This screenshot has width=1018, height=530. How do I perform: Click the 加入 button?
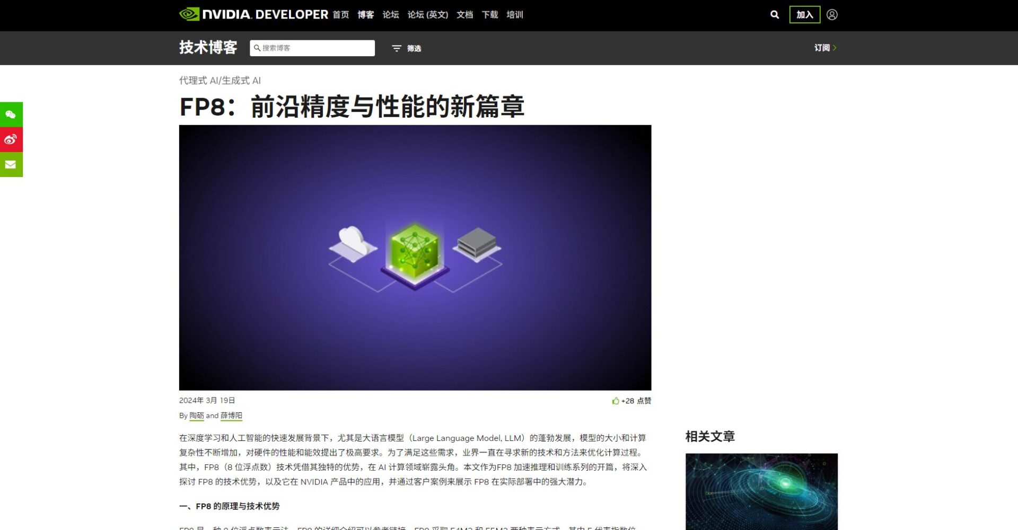click(x=804, y=14)
